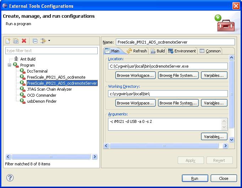Click Variables button below Arguments
The width and height of the screenshot is (242, 188).
coord(214,137)
